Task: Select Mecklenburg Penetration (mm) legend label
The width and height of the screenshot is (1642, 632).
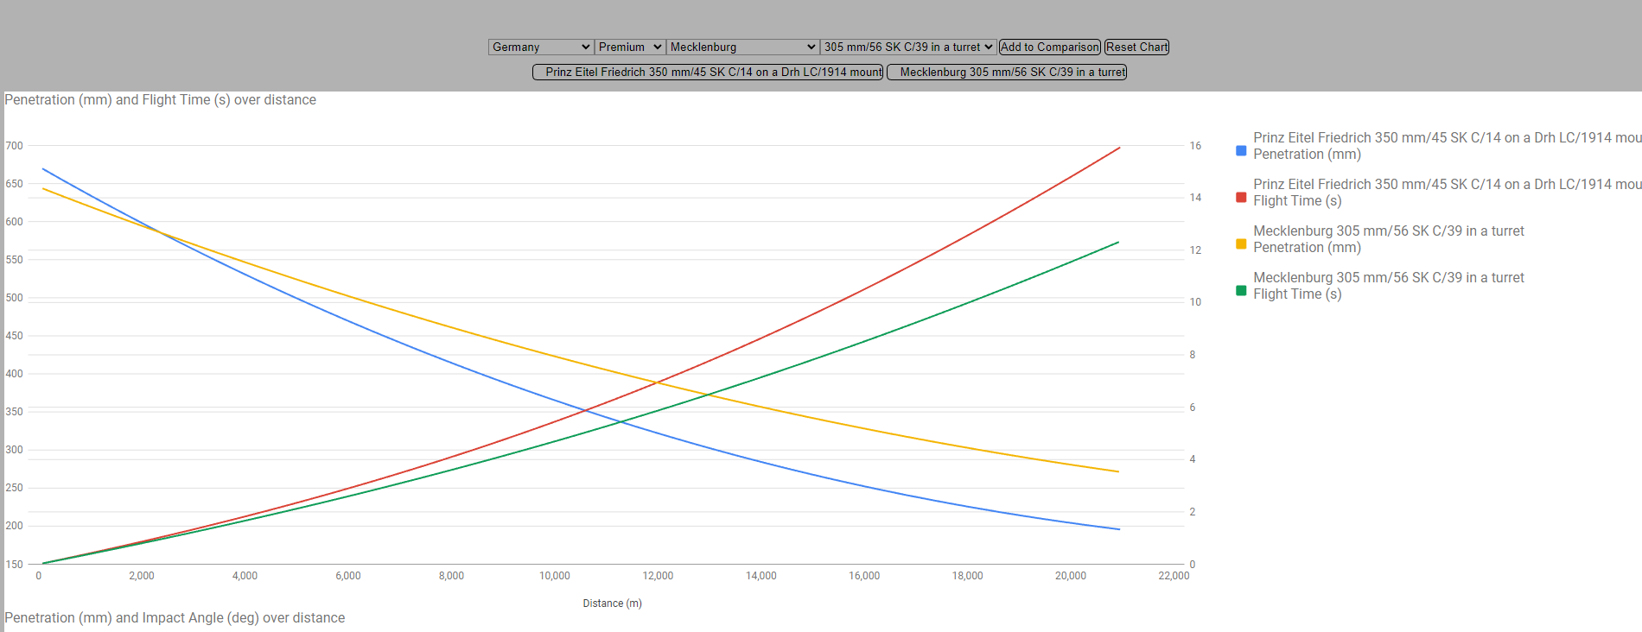Action: point(1389,239)
